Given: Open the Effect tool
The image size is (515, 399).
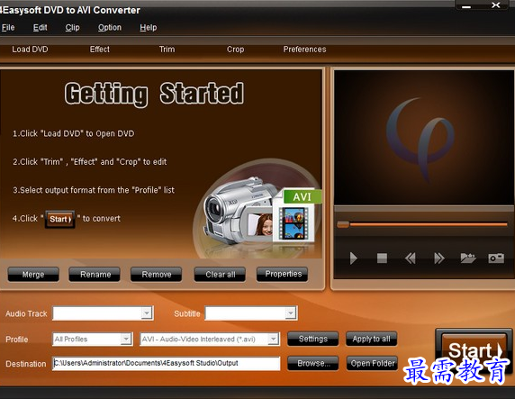Looking at the screenshot, I should coord(100,50).
